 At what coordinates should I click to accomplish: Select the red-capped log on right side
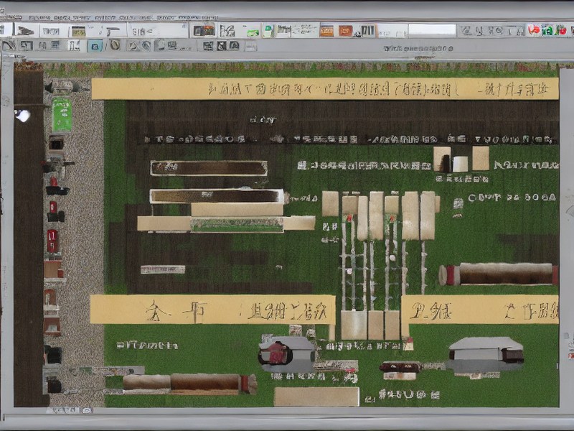click(x=499, y=274)
